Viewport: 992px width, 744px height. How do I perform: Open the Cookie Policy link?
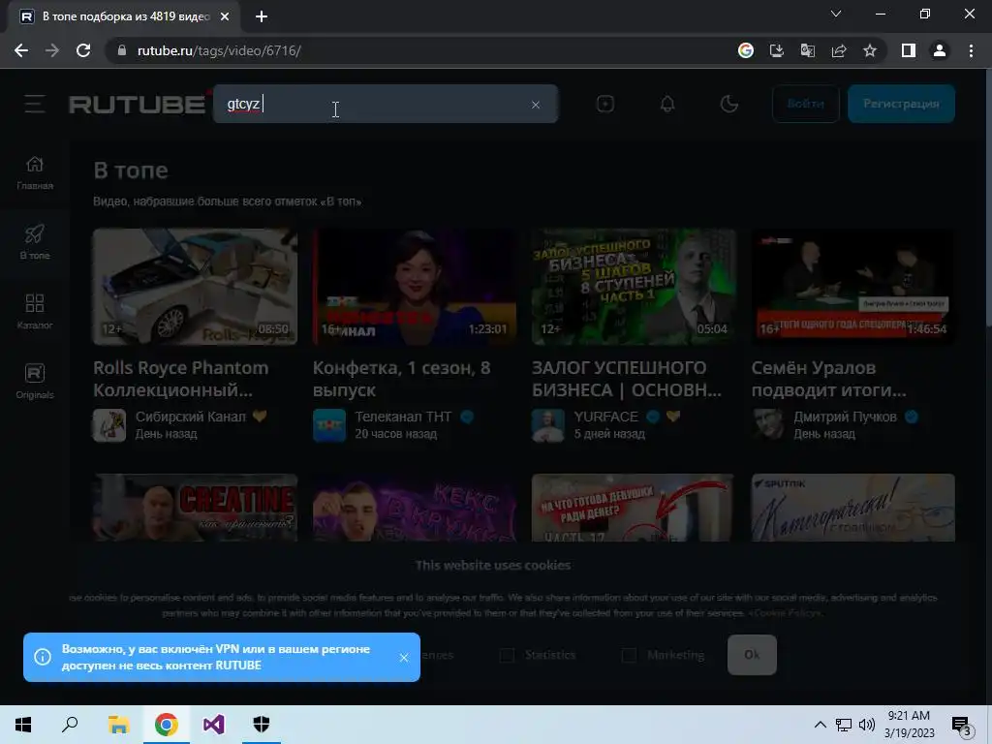[x=785, y=613]
